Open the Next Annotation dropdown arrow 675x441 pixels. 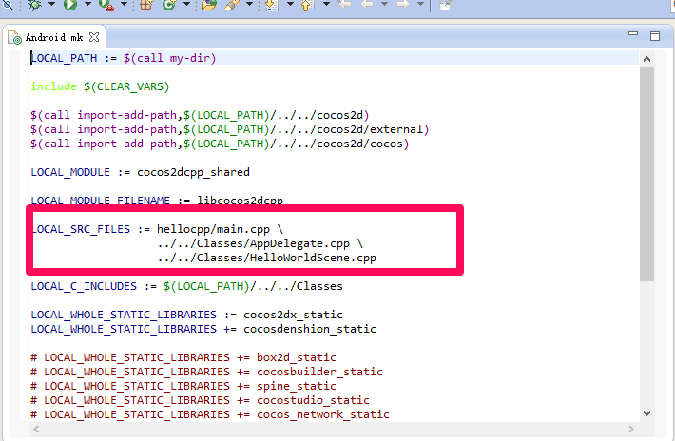tap(290, 5)
